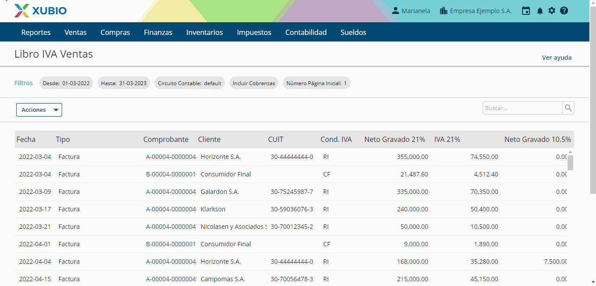Click the 240,000.00 amount cell

point(413,209)
